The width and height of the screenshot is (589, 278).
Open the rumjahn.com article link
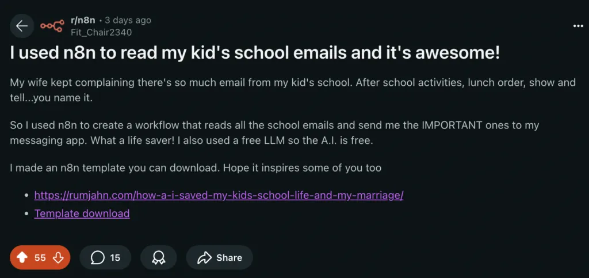[219, 195]
